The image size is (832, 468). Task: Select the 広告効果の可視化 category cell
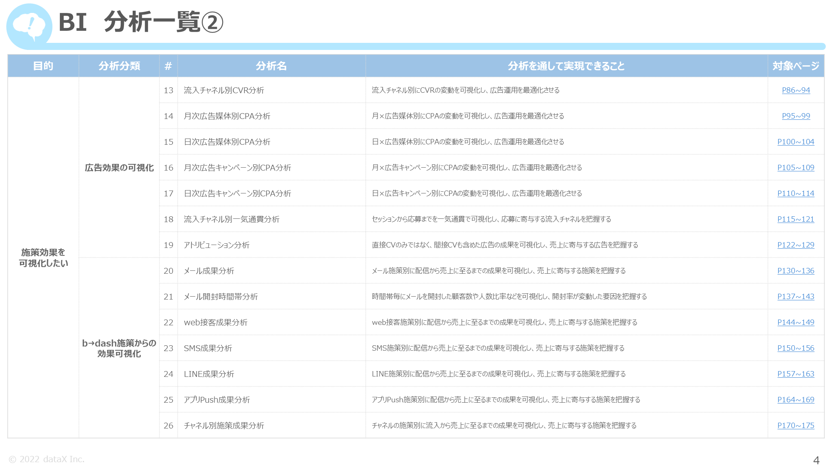(x=119, y=168)
